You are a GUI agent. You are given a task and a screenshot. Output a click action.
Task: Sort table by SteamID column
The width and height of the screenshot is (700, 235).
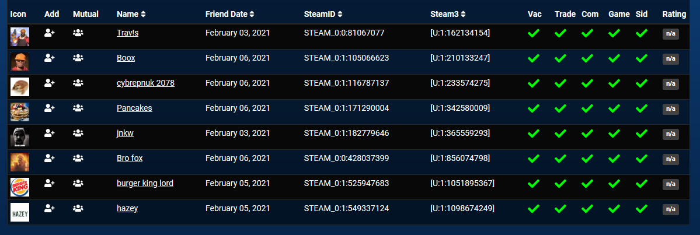tap(323, 13)
